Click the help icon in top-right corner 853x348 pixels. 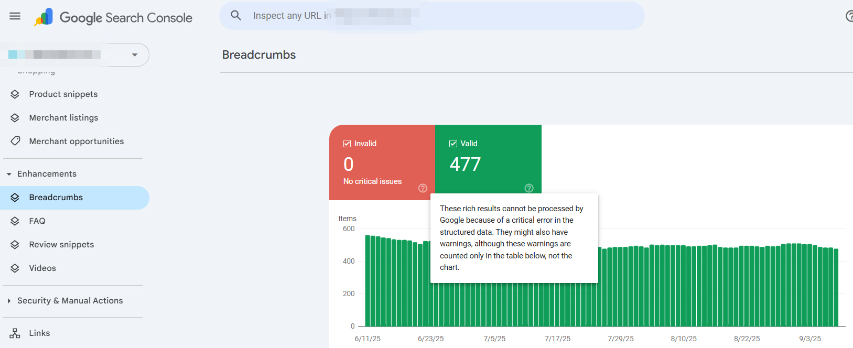pyautogui.click(x=849, y=16)
